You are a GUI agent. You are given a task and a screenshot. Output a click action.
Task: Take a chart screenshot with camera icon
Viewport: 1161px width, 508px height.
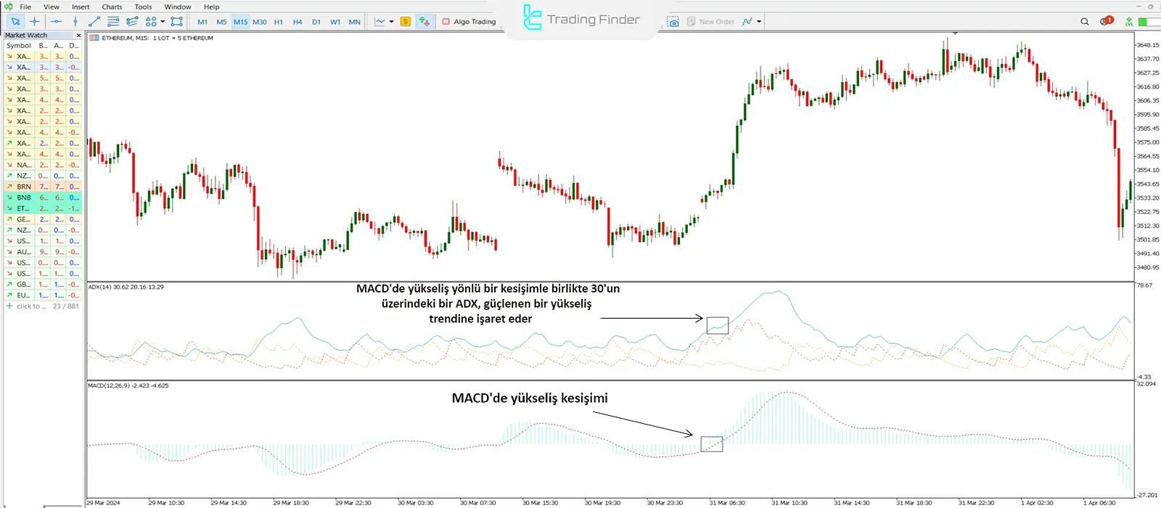point(673,22)
